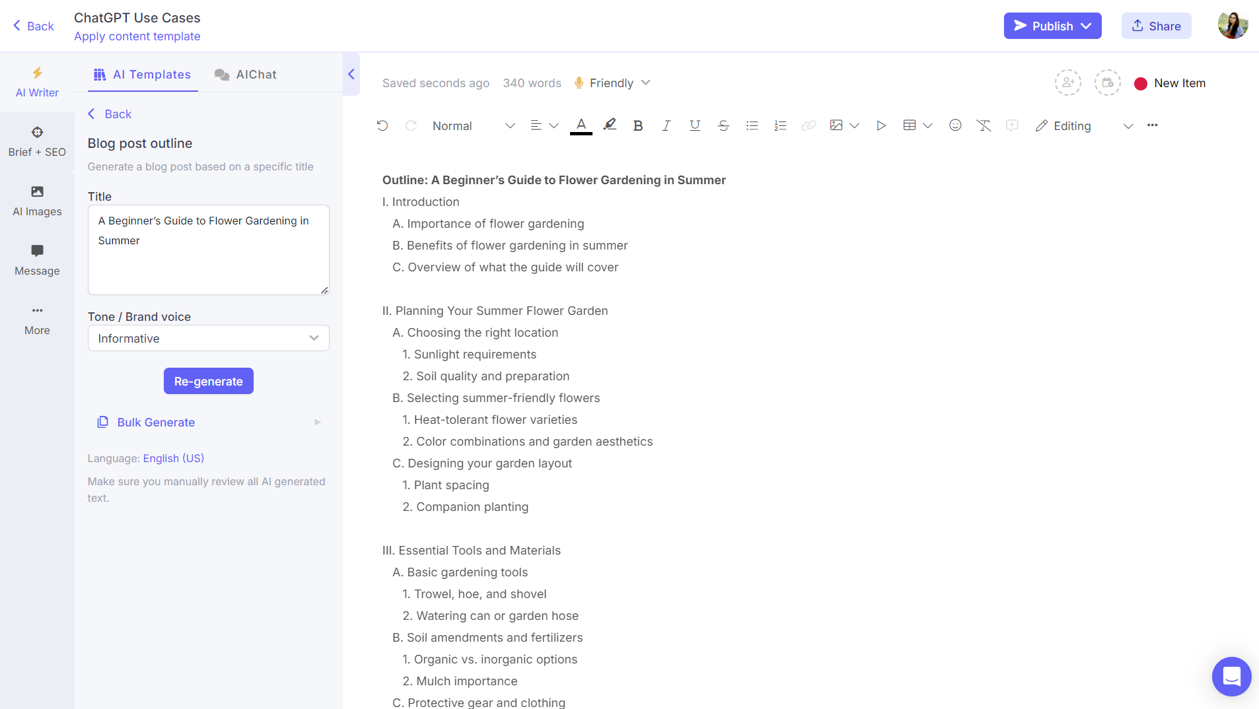
Task: Switch to the AIChat tab
Action: click(x=245, y=74)
